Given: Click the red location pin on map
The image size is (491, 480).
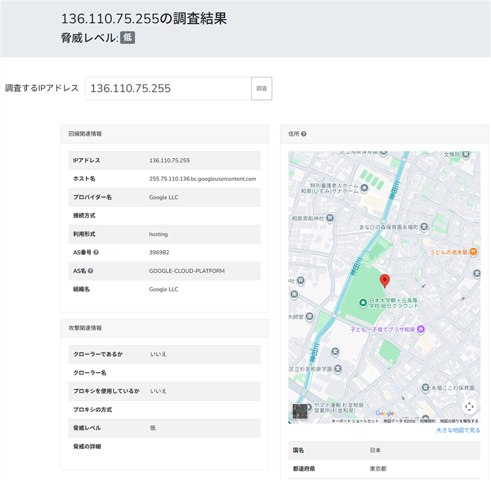Looking at the screenshot, I should coord(385,281).
